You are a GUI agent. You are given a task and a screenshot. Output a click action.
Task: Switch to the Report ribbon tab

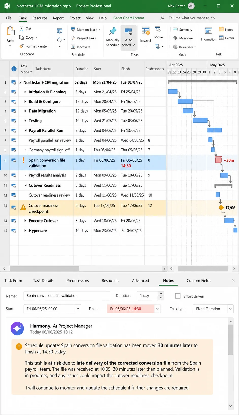(58, 18)
